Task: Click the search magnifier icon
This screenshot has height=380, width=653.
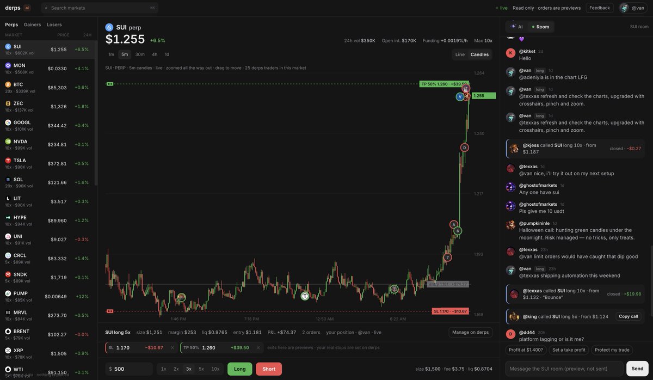Action: tap(46, 8)
